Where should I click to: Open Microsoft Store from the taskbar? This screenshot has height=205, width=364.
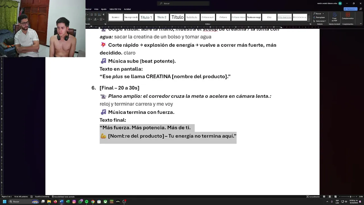pyautogui.click(x=99, y=202)
